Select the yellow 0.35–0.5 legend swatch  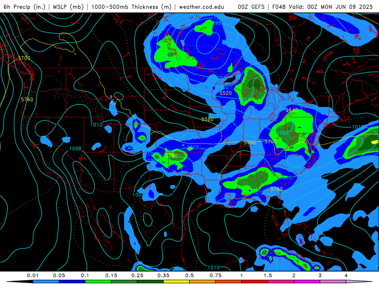coord(176,282)
